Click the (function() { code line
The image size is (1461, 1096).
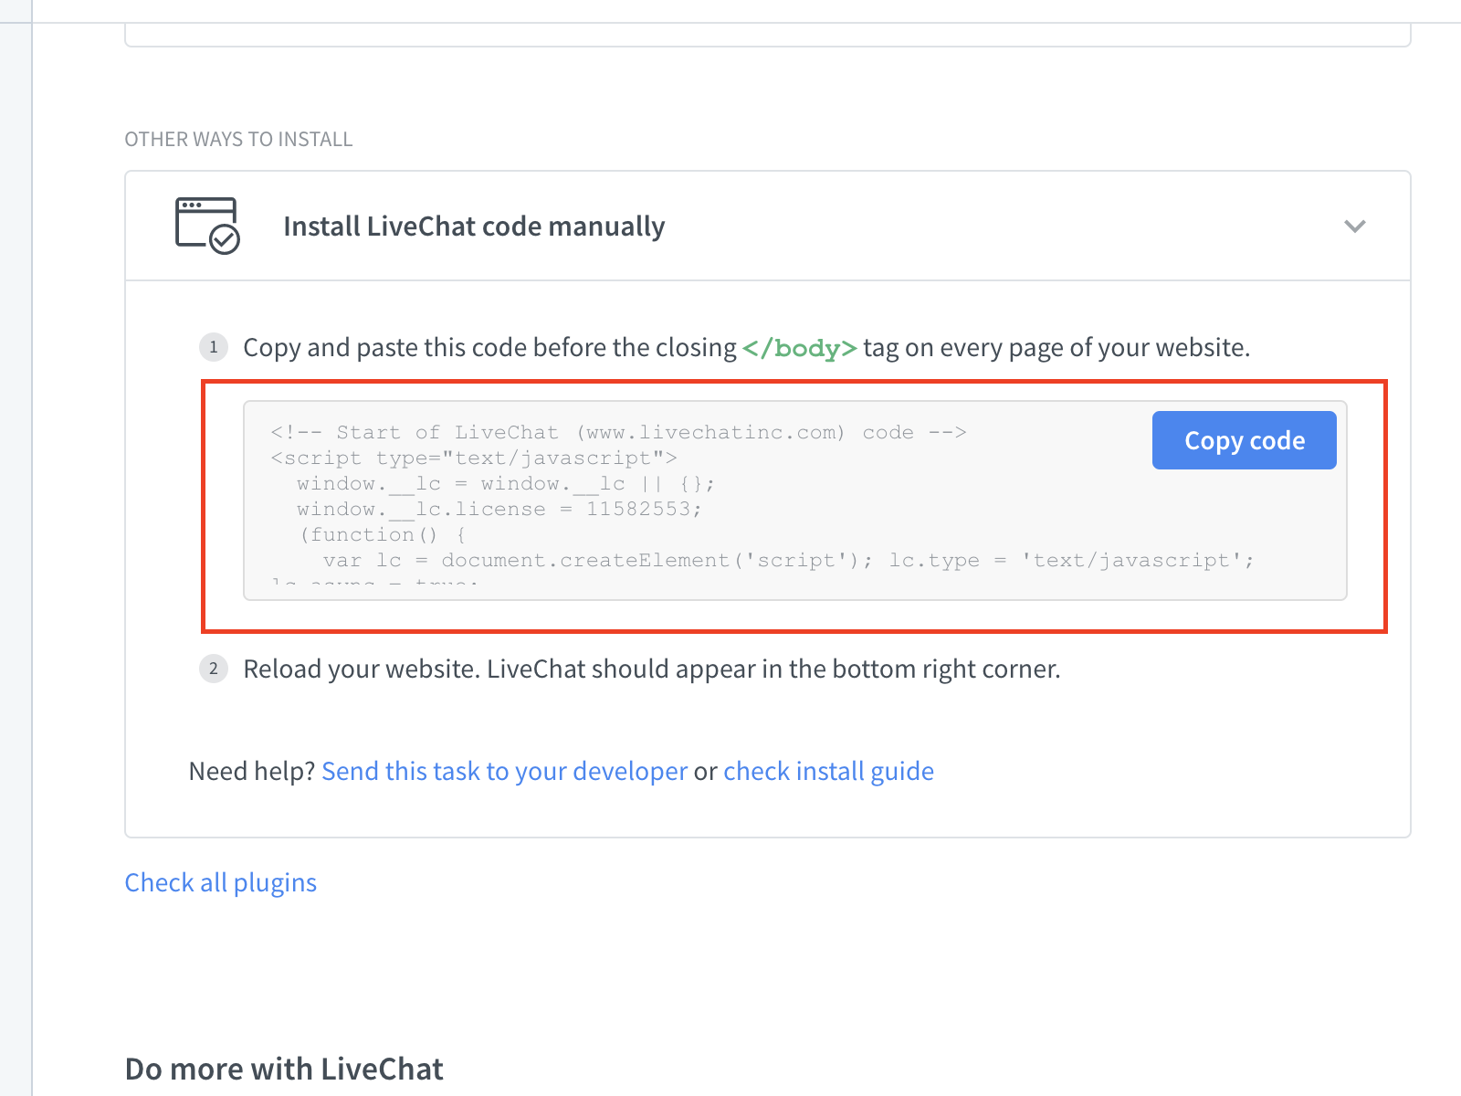384,534
